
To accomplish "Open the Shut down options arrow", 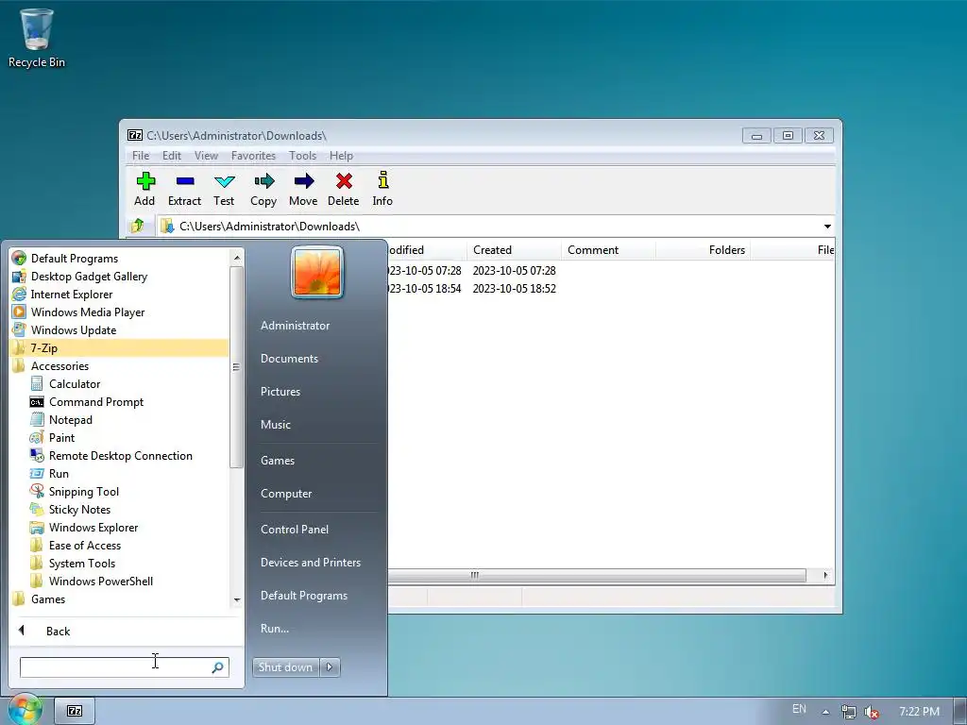I will point(330,667).
